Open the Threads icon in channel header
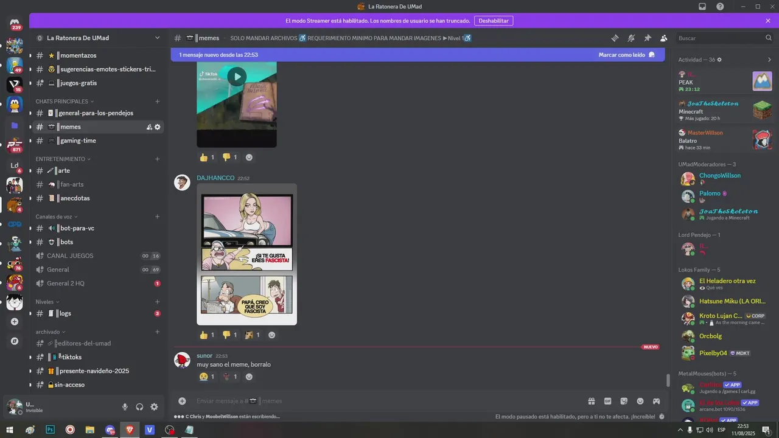Image resolution: width=779 pixels, height=438 pixels. (x=615, y=38)
